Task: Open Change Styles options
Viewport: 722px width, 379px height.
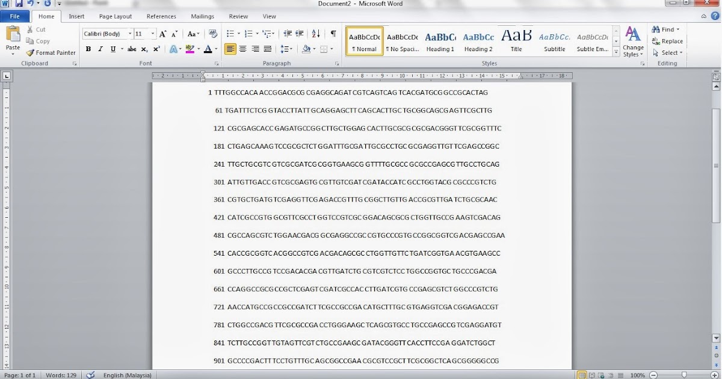Action: point(633,42)
